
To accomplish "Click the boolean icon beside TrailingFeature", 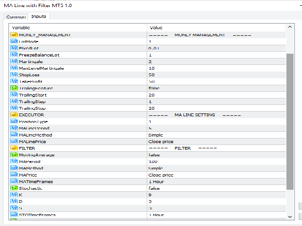I will click(x=14, y=88).
